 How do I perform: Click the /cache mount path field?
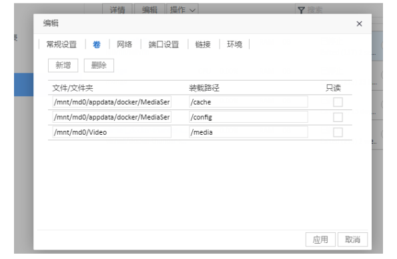click(x=248, y=102)
